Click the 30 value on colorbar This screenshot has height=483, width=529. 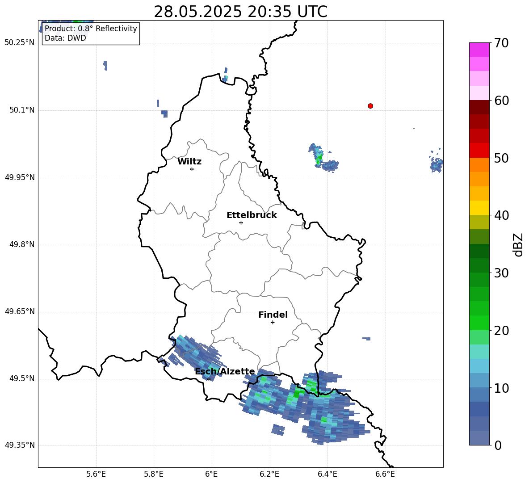point(501,273)
